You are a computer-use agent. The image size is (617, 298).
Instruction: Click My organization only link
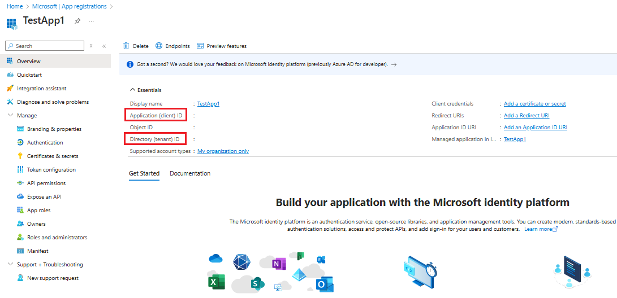pos(223,151)
